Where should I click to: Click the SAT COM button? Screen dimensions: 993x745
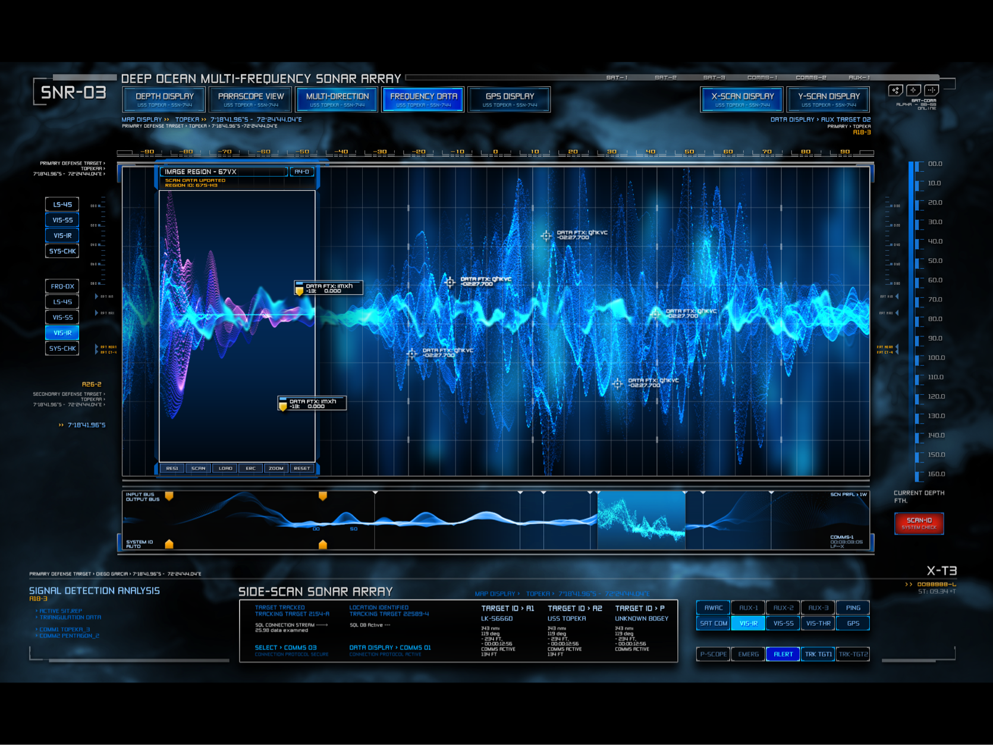(713, 623)
